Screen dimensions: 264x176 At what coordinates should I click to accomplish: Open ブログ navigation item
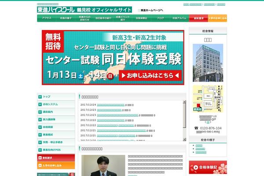[161, 18]
